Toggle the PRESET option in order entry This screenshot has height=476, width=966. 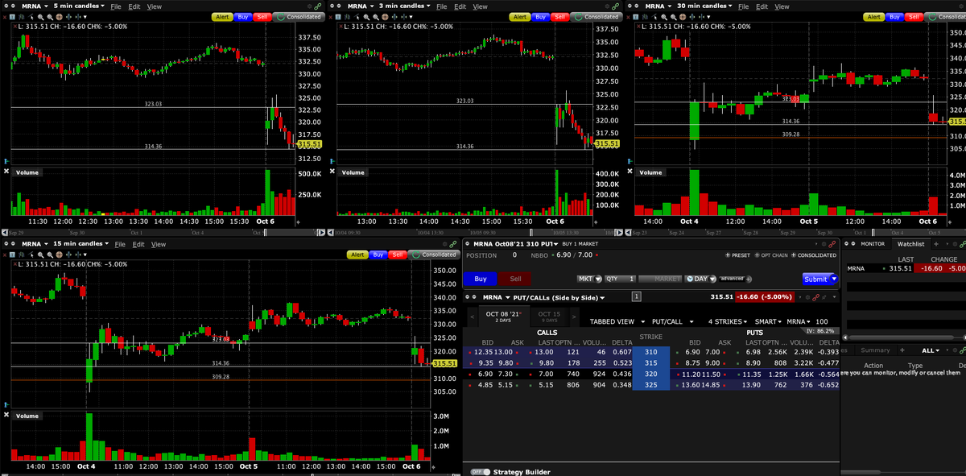tap(737, 255)
